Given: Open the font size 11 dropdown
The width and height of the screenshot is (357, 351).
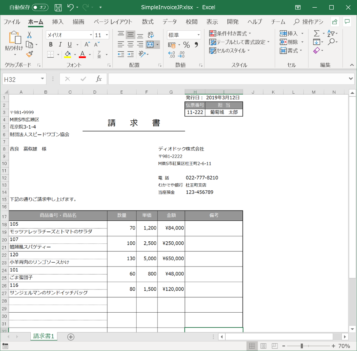Looking at the screenshot, I should [x=107, y=35].
